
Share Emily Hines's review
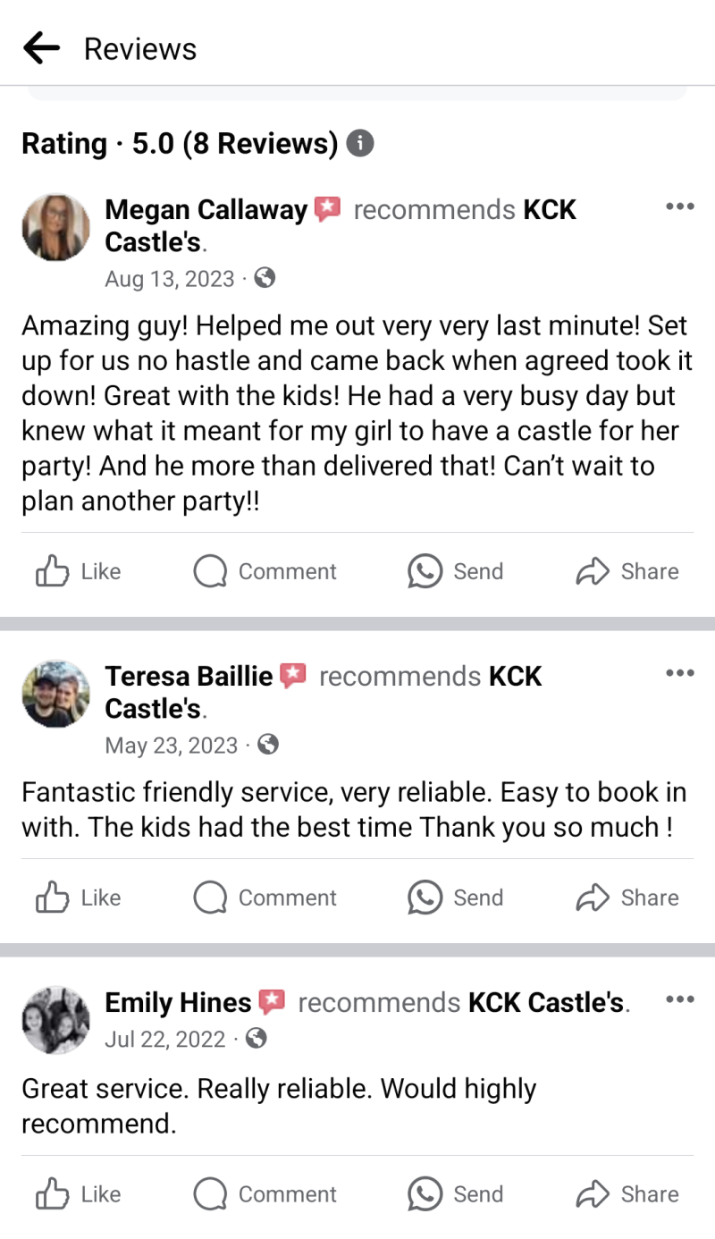point(627,1194)
